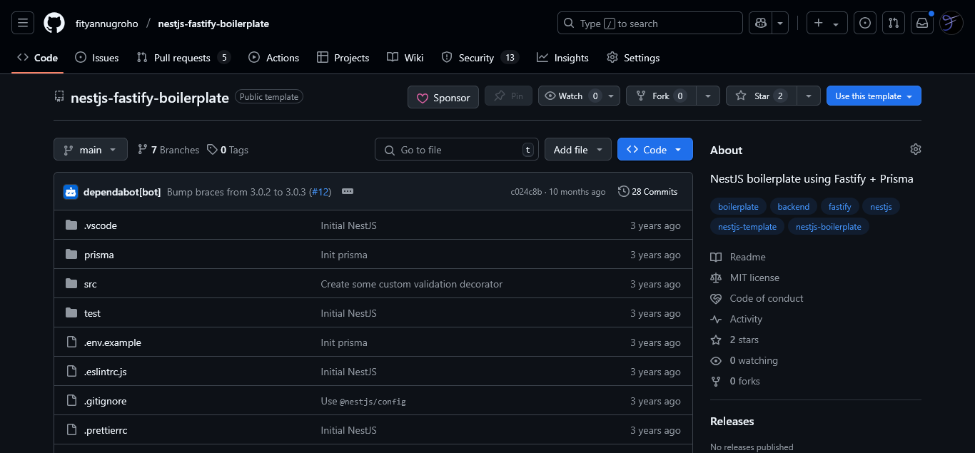
Task: Open the .gitignore file
Action: (106, 401)
